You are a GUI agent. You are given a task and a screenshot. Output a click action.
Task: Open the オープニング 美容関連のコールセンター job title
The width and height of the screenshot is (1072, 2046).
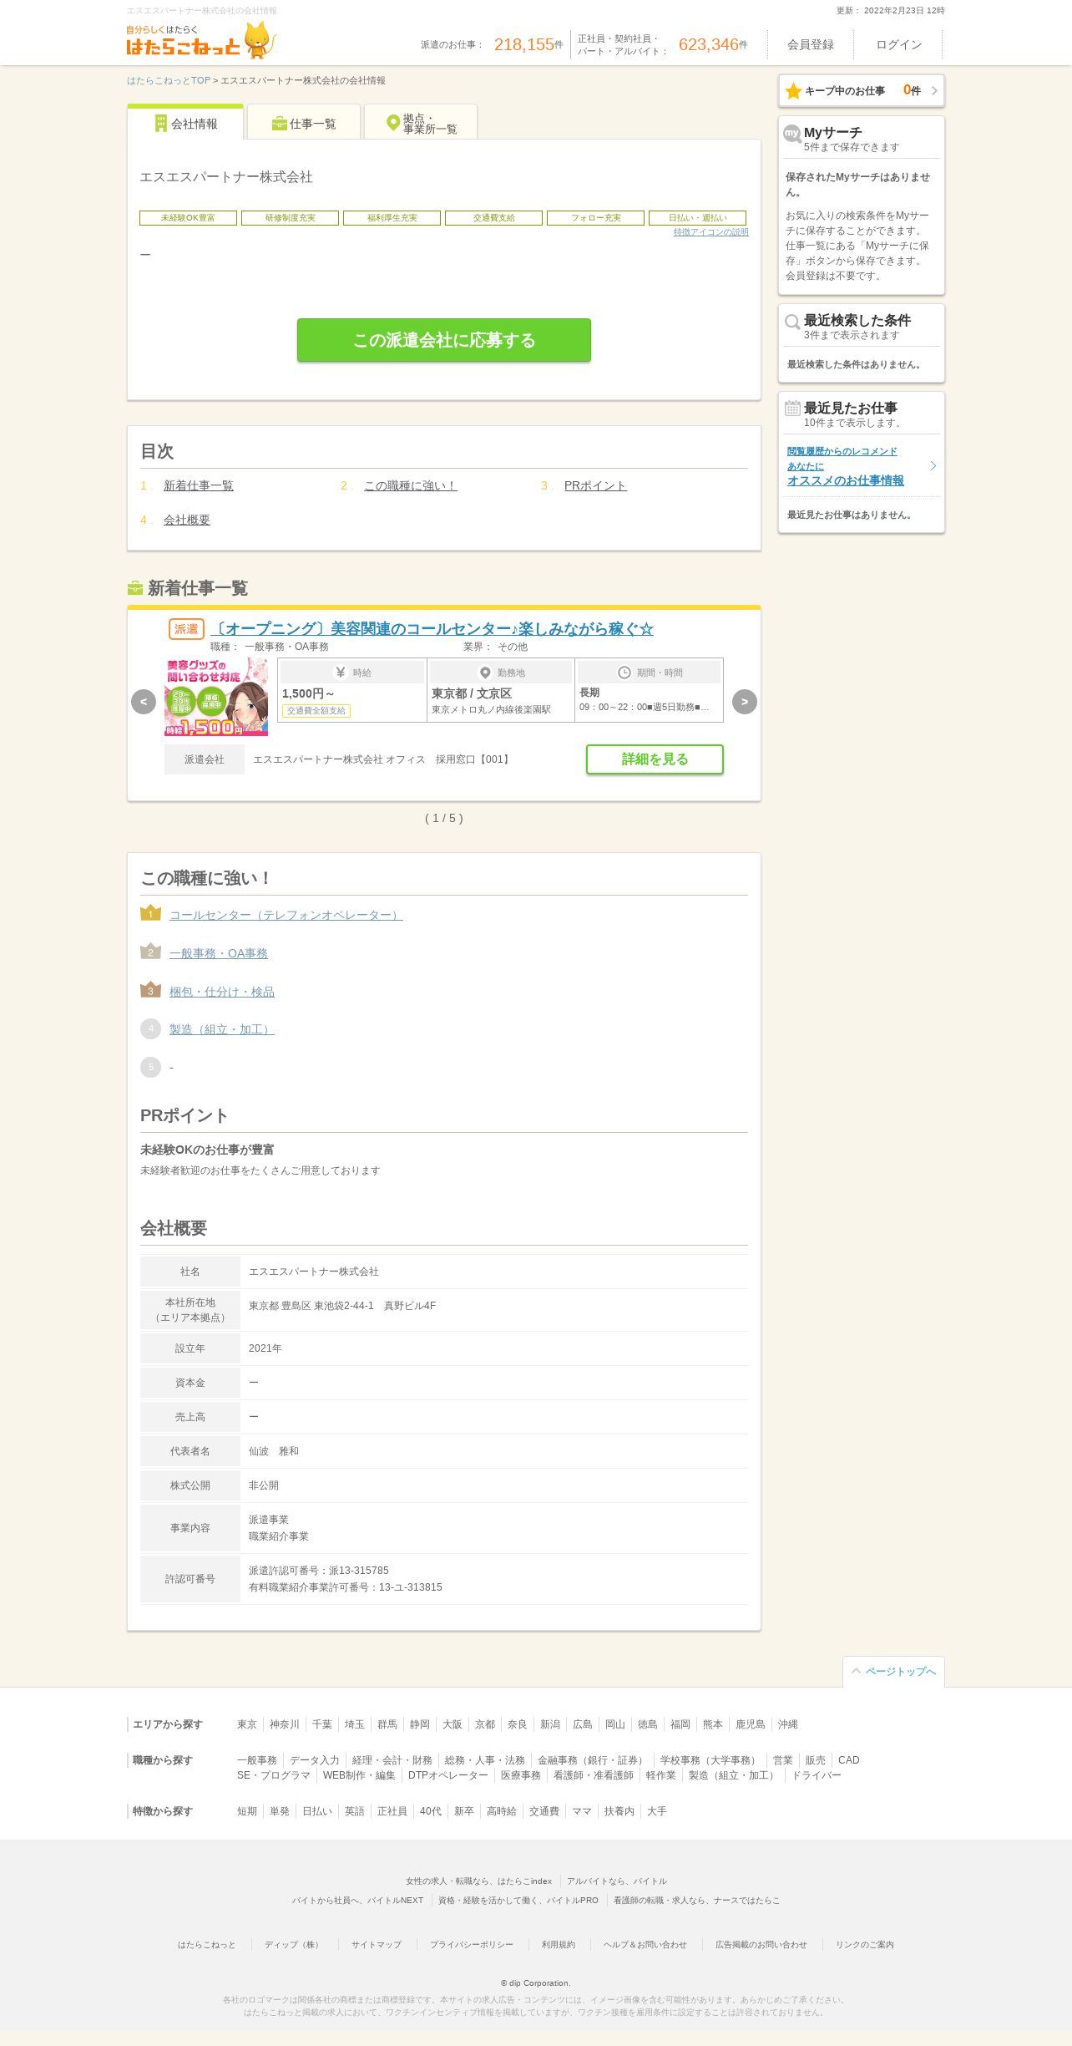click(x=431, y=629)
